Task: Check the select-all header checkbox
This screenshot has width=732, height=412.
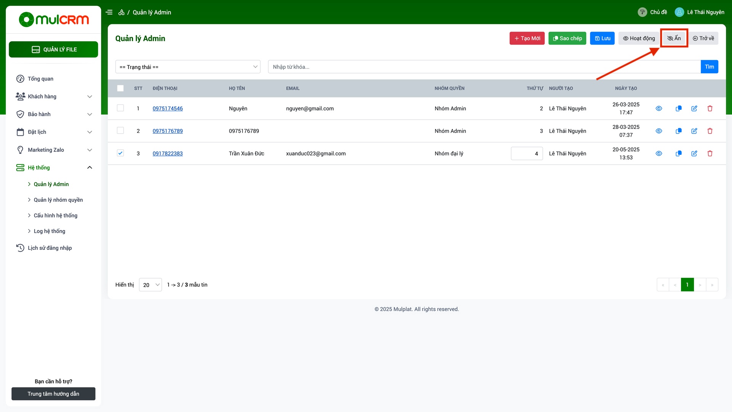Action: click(120, 88)
